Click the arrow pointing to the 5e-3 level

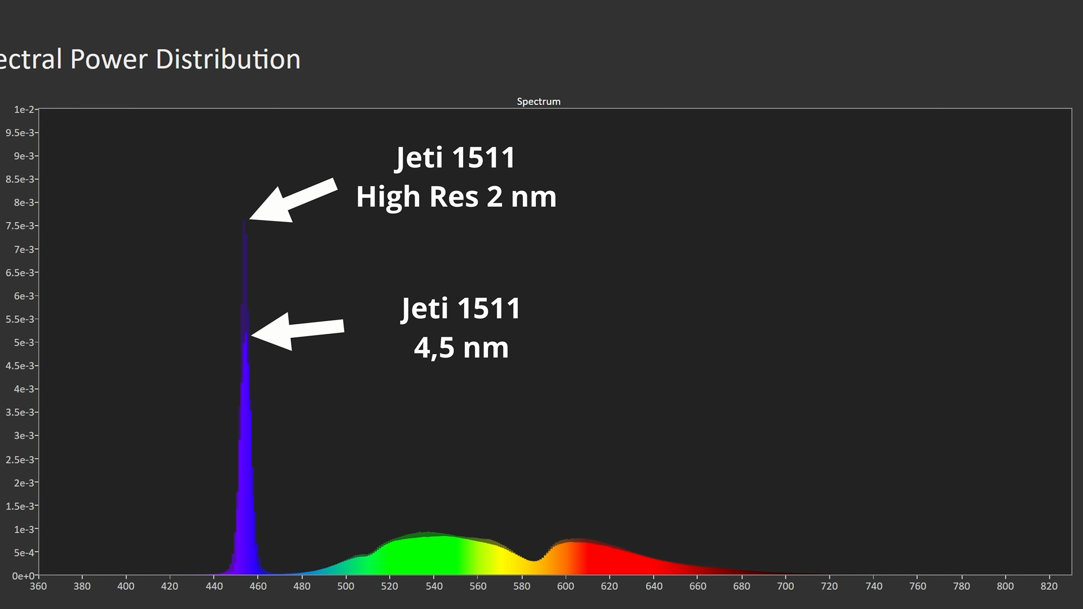[298, 331]
